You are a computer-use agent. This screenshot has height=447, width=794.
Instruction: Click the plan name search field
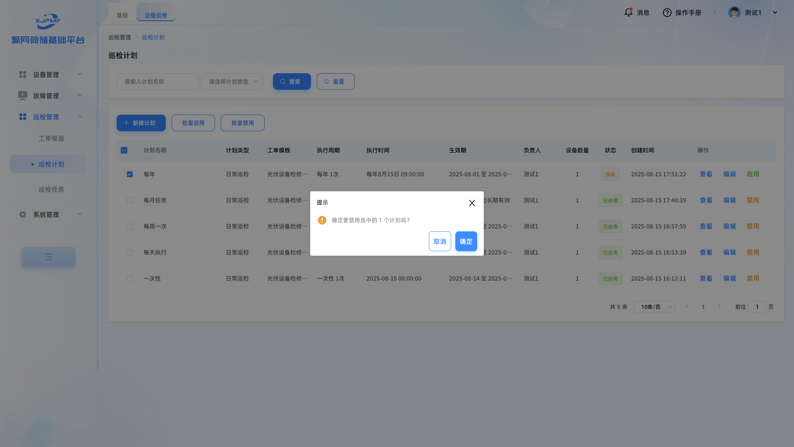(158, 82)
